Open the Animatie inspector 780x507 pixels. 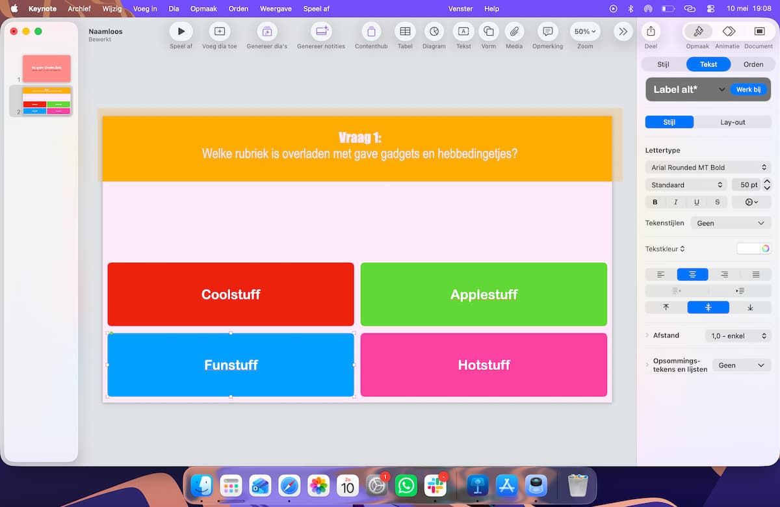coord(729,31)
